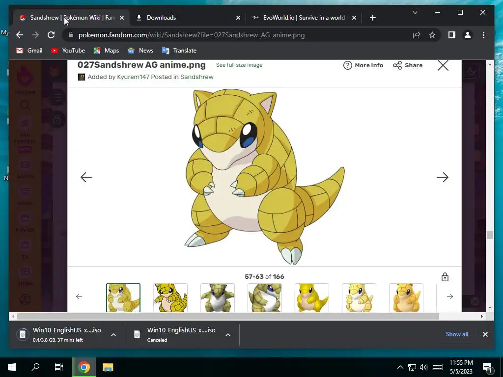Open Windows taskbar search
This screenshot has height=377, width=503.
pyautogui.click(x=35, y=367)
